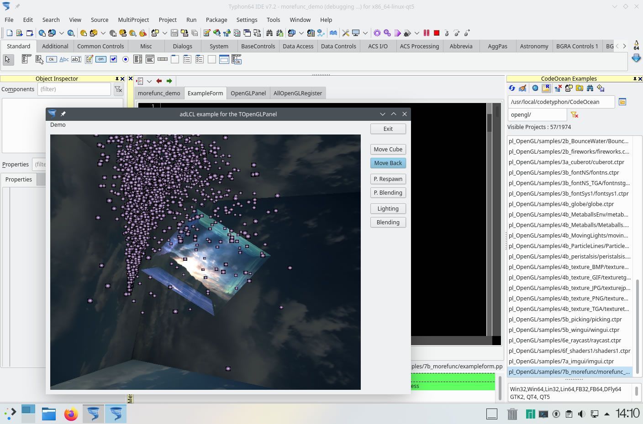
Task: Select the TRadioButton palette component
Action: click(x=126, y=59)
